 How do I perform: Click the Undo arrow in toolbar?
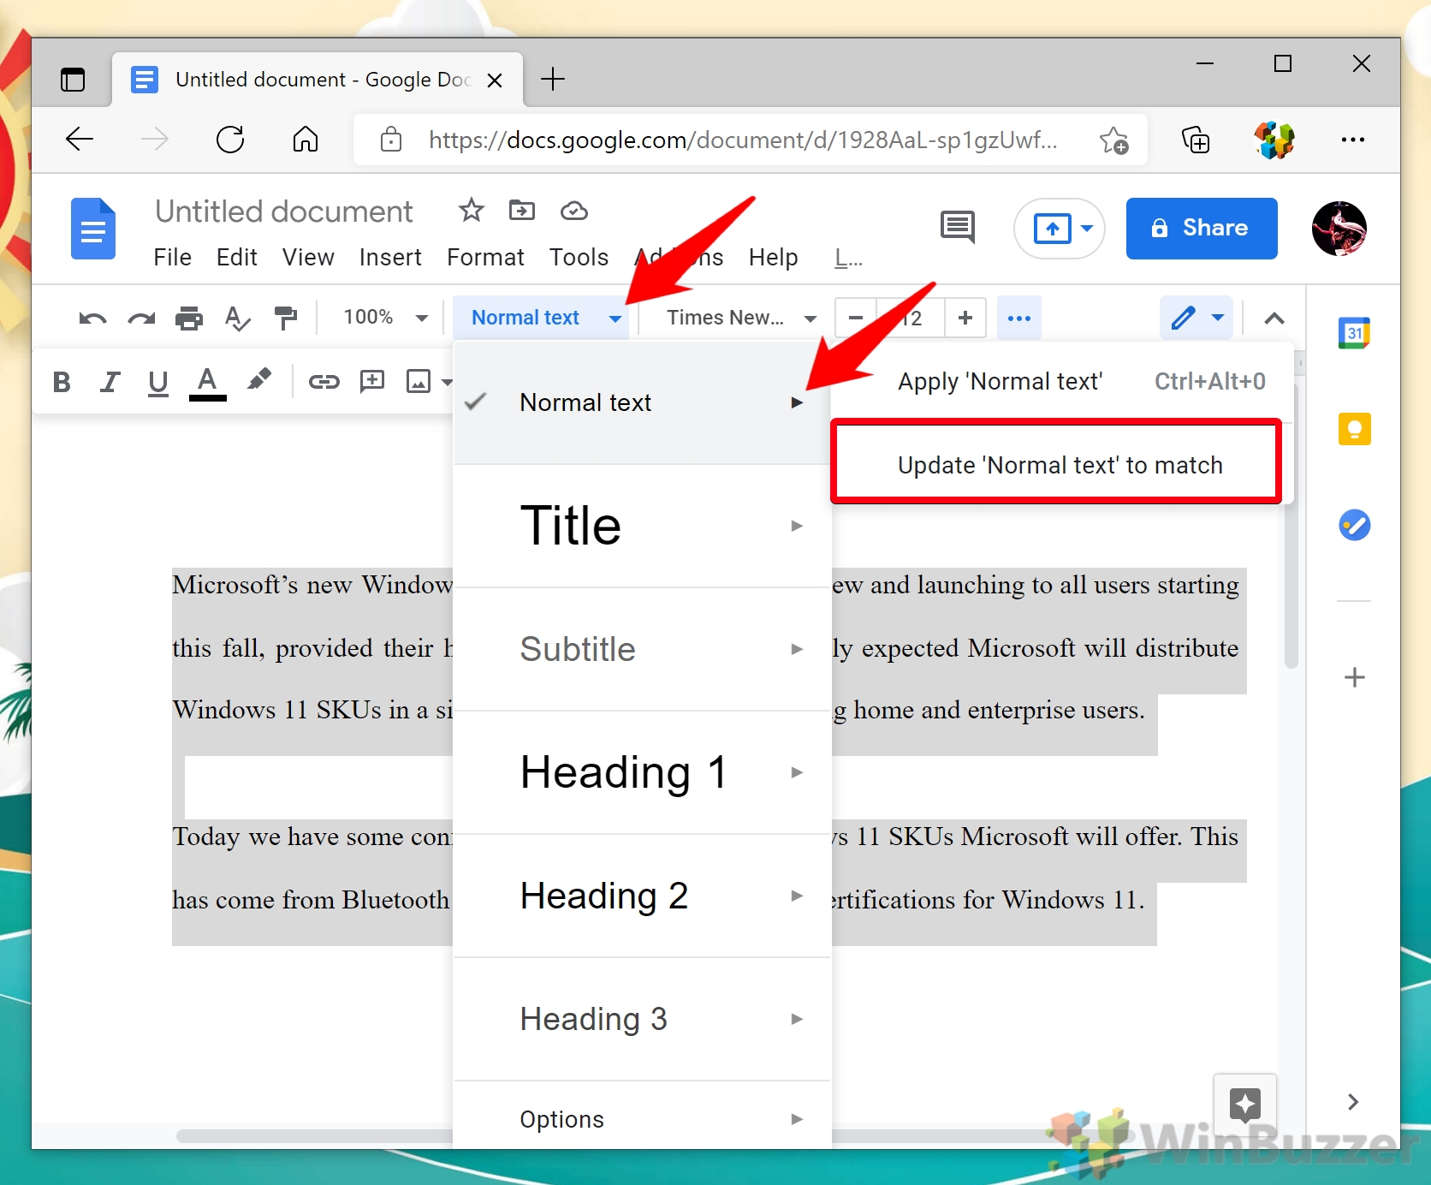92,319
